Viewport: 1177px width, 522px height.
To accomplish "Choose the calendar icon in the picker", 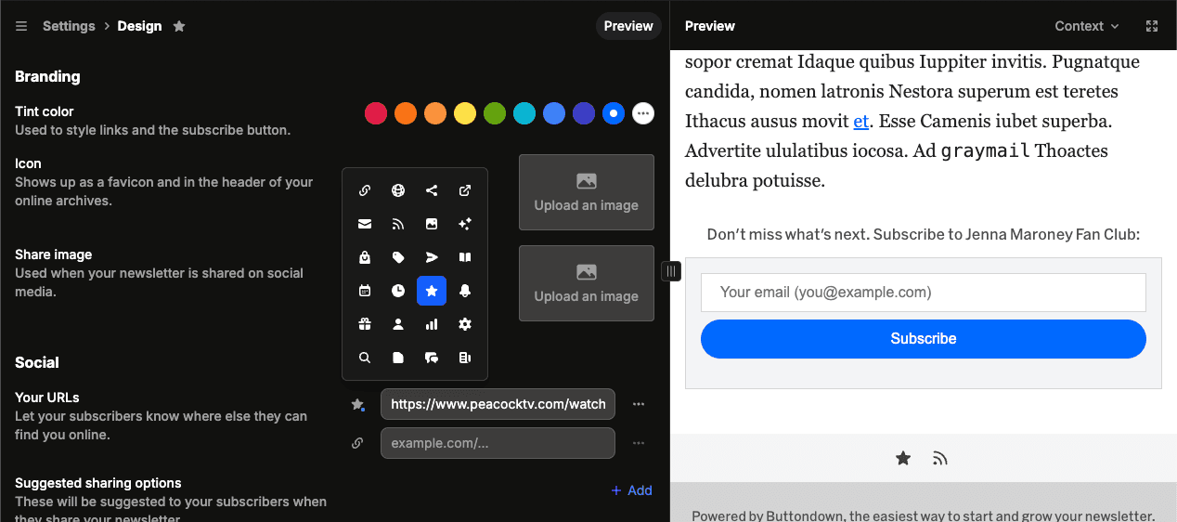I will (365, 291).
